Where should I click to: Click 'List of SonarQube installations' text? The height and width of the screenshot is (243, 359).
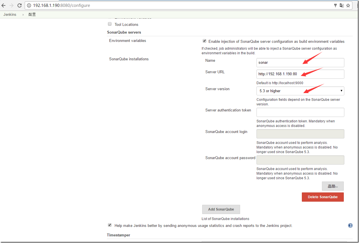tap(225, 219)
